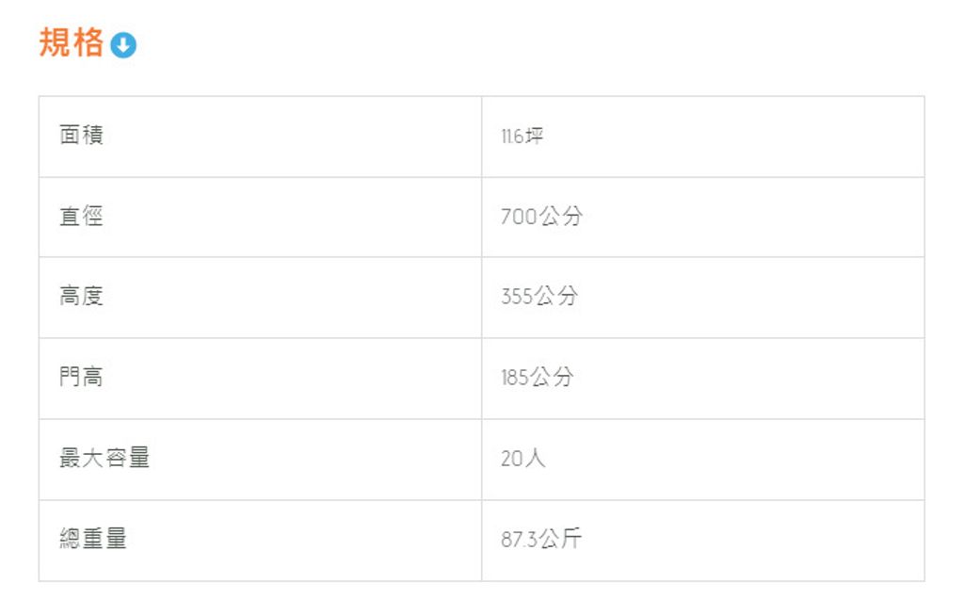The width and height of the screenshot is (964, 615).
Task: Select the 高度 label in the table
Action: tap(81, 297)
